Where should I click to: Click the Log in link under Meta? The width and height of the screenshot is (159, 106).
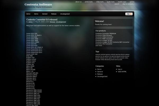(x=120, y=69)
